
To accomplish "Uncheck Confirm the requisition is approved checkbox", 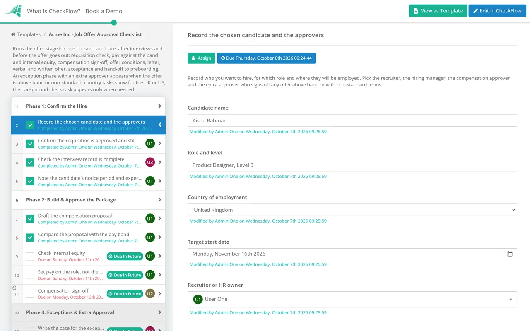I will [x=30, y=144].
